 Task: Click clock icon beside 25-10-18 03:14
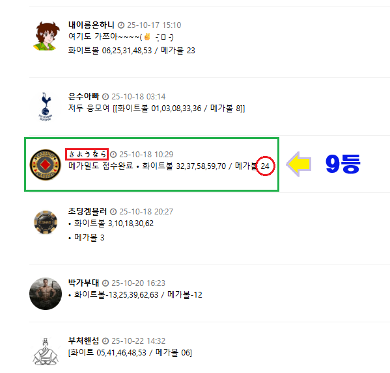coord(105,97)
